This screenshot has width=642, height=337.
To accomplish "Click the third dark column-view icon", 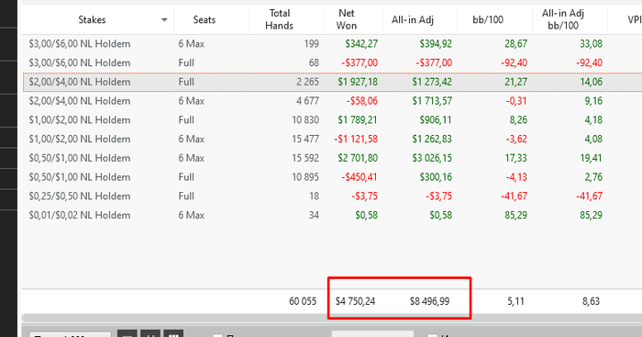I will point(173,333).
